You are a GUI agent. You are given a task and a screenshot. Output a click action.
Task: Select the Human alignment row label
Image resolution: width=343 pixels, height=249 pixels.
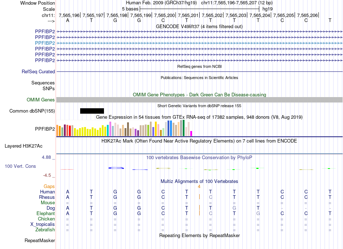click(47, 192)
